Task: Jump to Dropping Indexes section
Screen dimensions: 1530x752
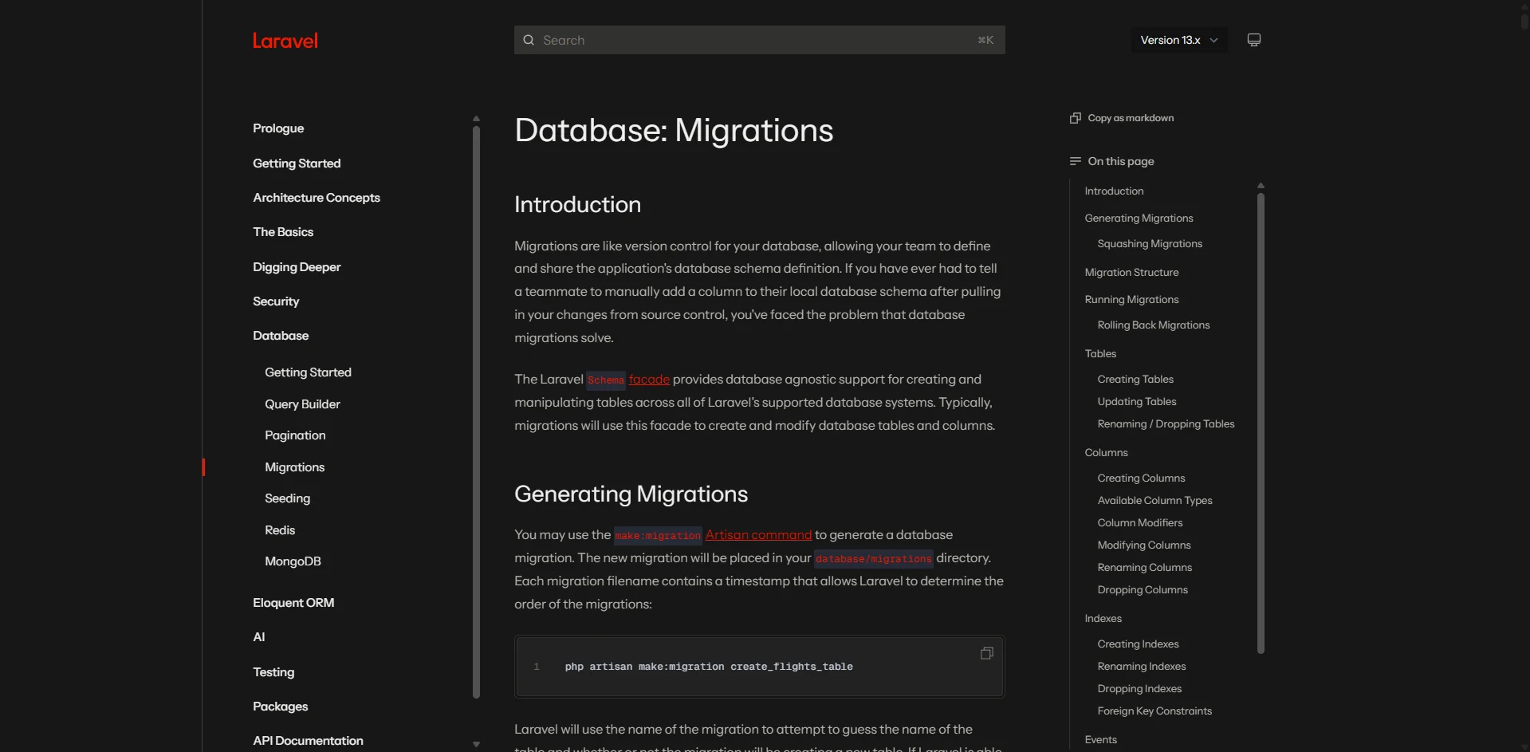Action: 1139,689
